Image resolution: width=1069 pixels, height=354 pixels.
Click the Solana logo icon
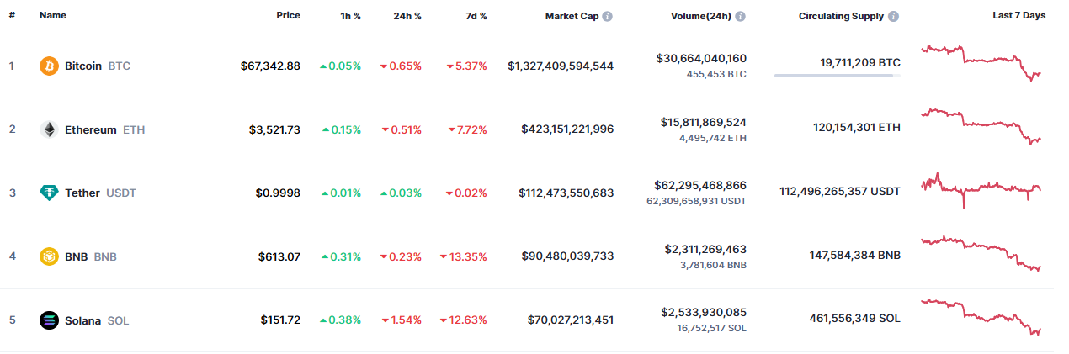[50, 320]
